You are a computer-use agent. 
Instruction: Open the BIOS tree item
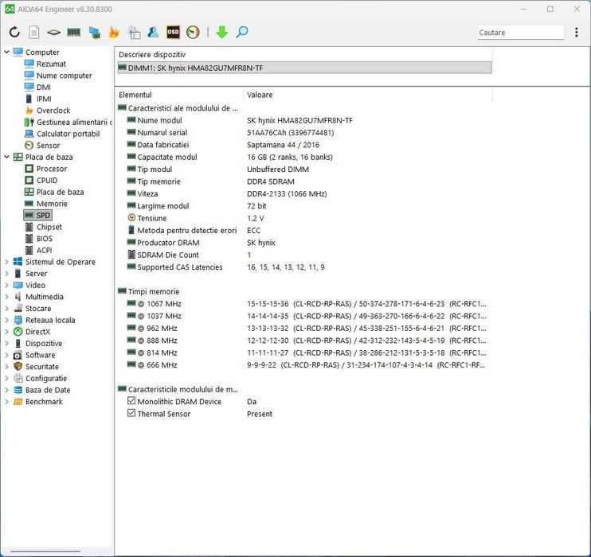pos(44,239)
